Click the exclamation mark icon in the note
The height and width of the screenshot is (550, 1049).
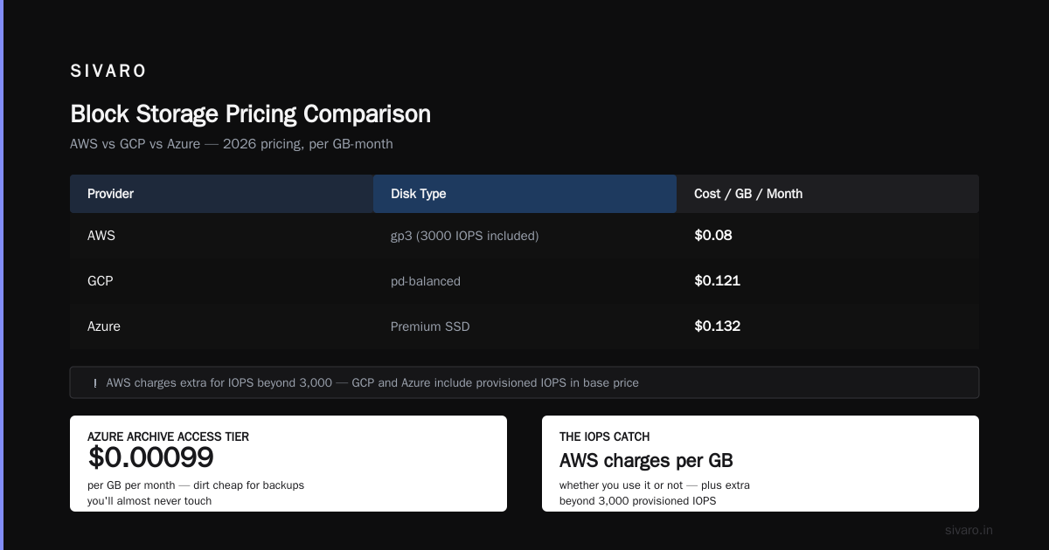94,383
